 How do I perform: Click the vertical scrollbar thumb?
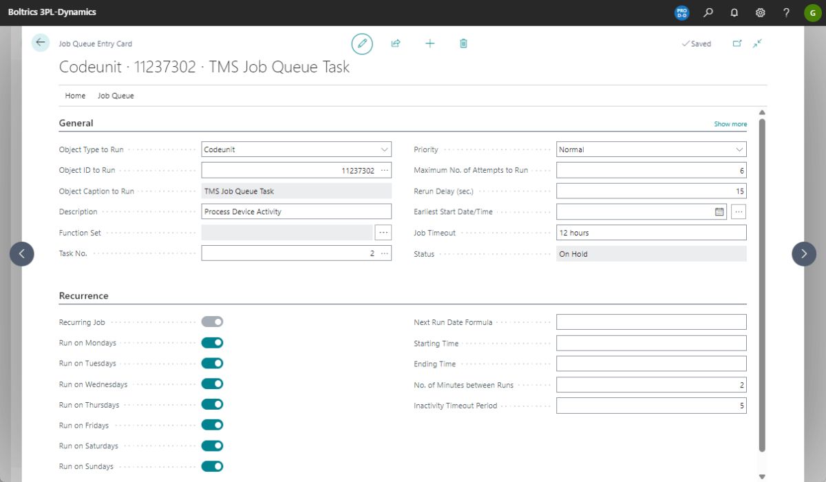pyautogui.click(x=762, y=285)
